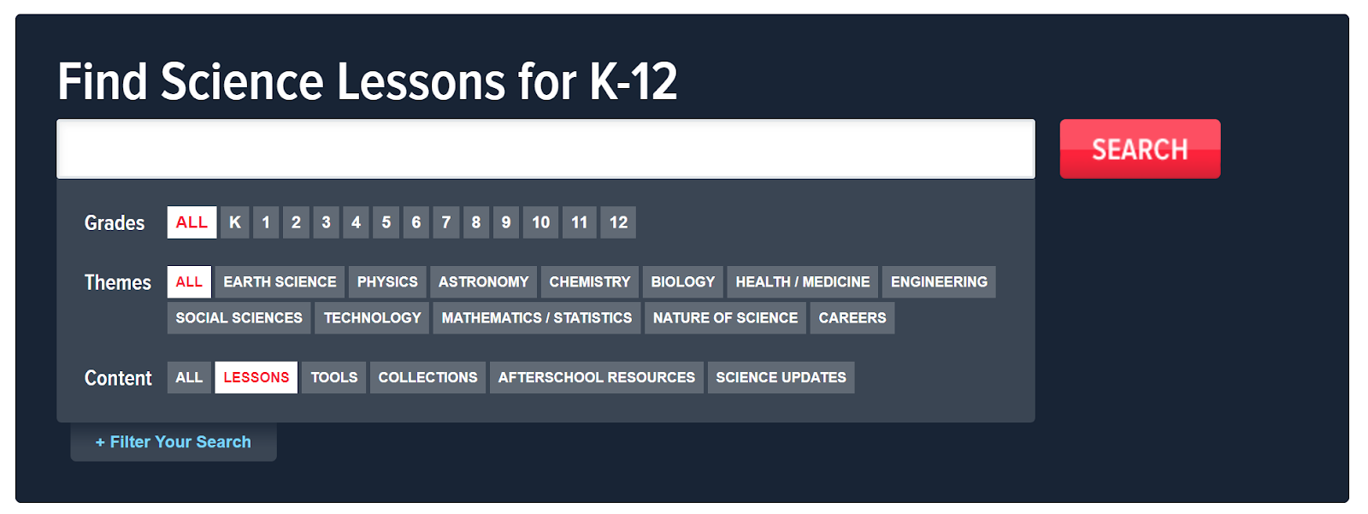Toggle grade K filter
1368x514 pixels.
[x=235, y=222]
